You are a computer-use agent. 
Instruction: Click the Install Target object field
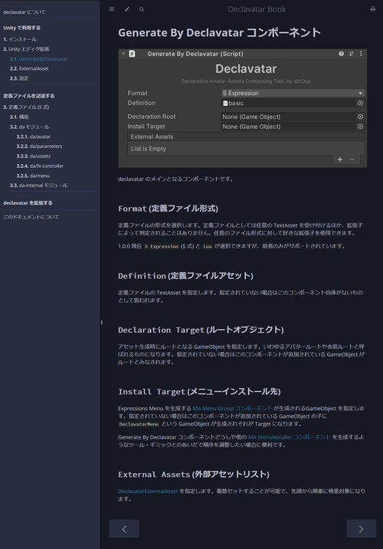[x=288, y=127]
